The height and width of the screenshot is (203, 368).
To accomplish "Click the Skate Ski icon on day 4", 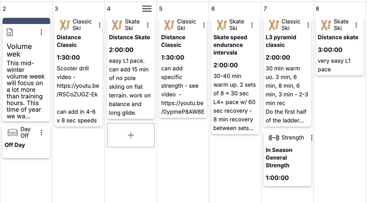I will 117,25.
